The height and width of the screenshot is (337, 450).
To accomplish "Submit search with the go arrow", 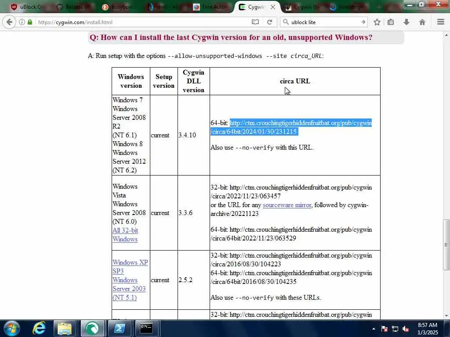I will click(x=363, y=22).
